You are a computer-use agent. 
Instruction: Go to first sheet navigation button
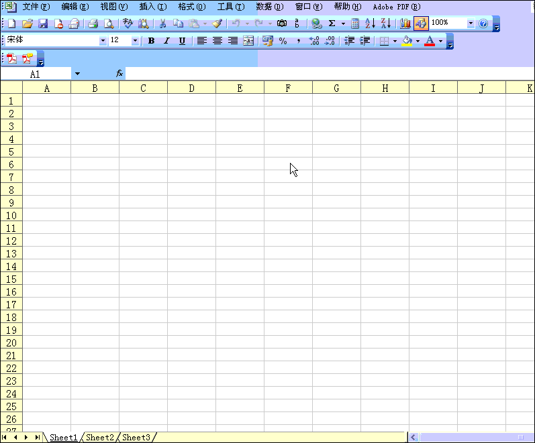coord(5,437)
